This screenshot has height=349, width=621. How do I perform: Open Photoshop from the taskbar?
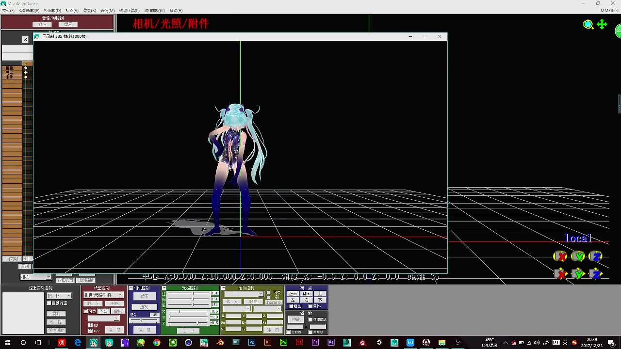(252, 342)
